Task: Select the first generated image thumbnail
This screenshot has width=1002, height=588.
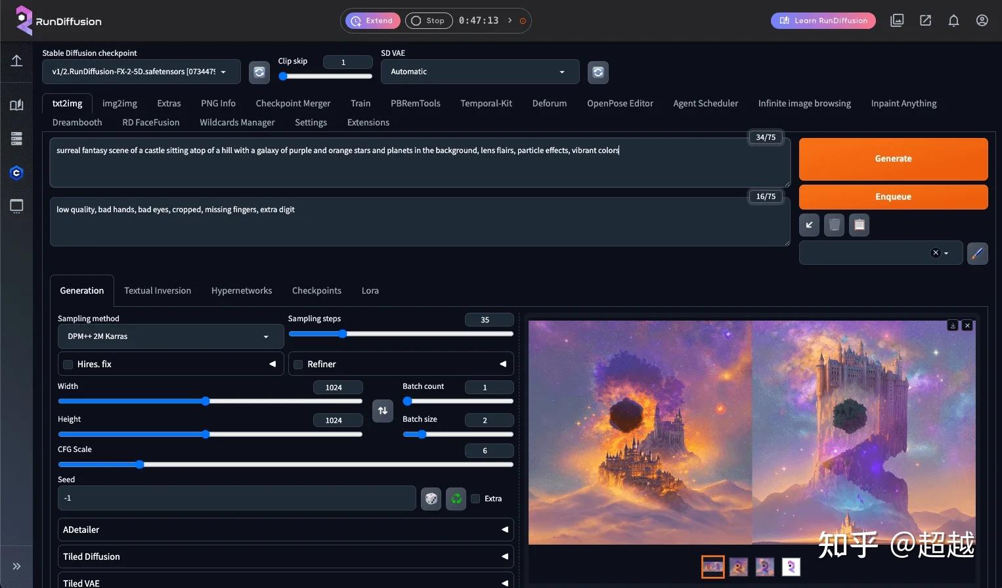Action: (712, 566)
